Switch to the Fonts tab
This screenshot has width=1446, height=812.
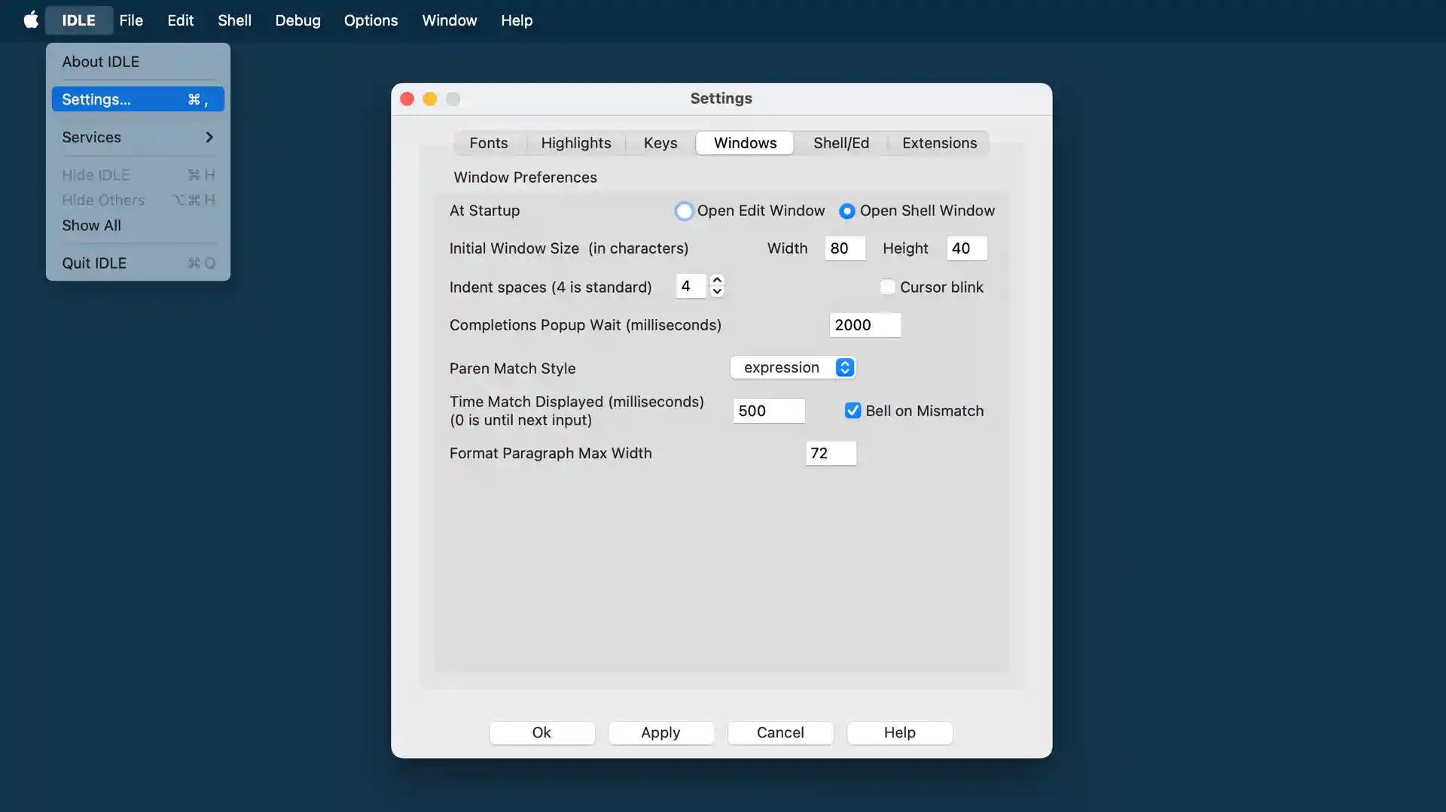pos(488,143)
